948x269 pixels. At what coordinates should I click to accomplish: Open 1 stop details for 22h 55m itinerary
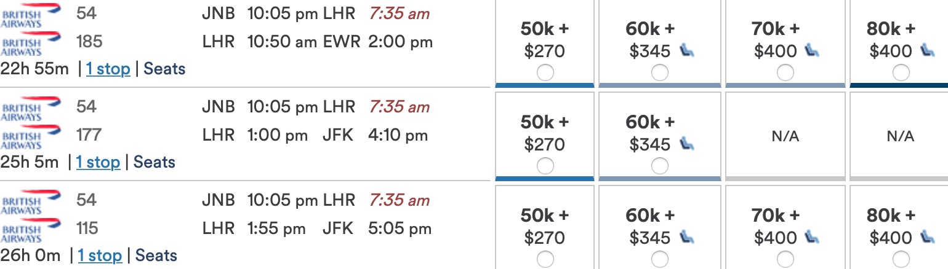click(x=108, y=69)
